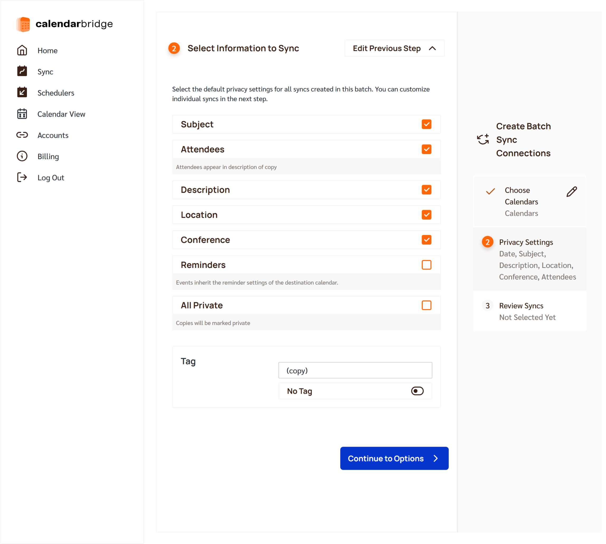Open Billing in the sidebar
Screen dimensions: 606x544
pos(48,157)
